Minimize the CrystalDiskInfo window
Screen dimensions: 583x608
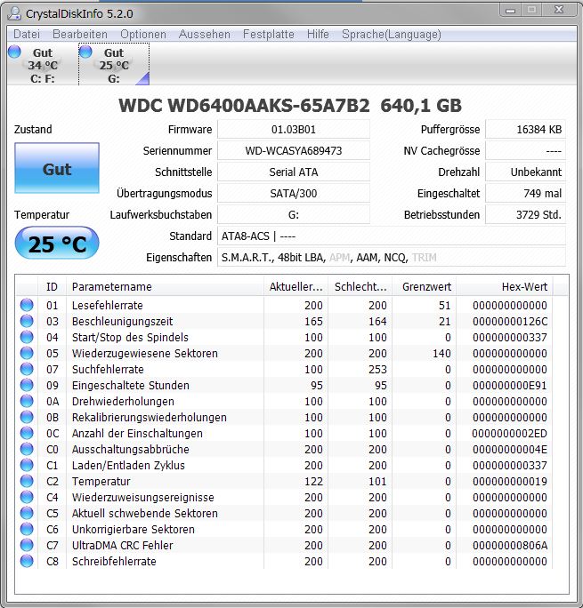click(x=510, y=10)
